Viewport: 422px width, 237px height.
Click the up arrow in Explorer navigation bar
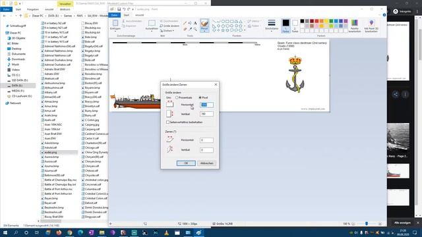point(20,16)
